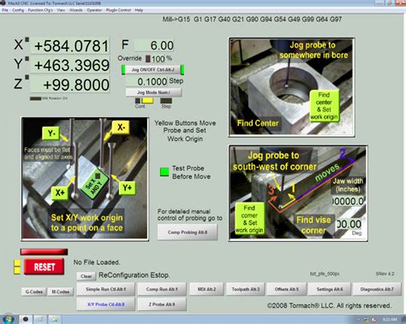Click the Y axis DRO value +463.3969
The height and width of the screenshot is (324, 406).
(70, 65)
